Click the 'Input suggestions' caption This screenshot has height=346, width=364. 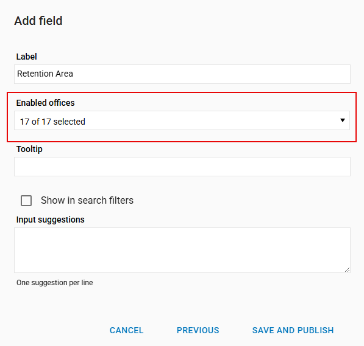(51, 220)
